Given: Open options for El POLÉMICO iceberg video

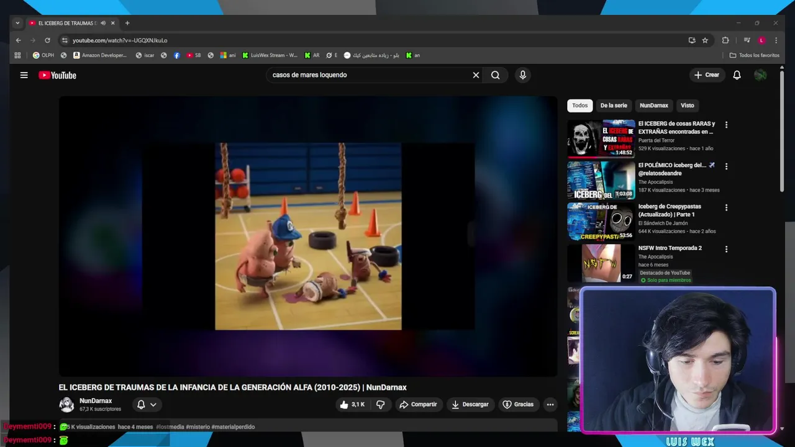Looking at the screenshot, I should click(726, 166).
